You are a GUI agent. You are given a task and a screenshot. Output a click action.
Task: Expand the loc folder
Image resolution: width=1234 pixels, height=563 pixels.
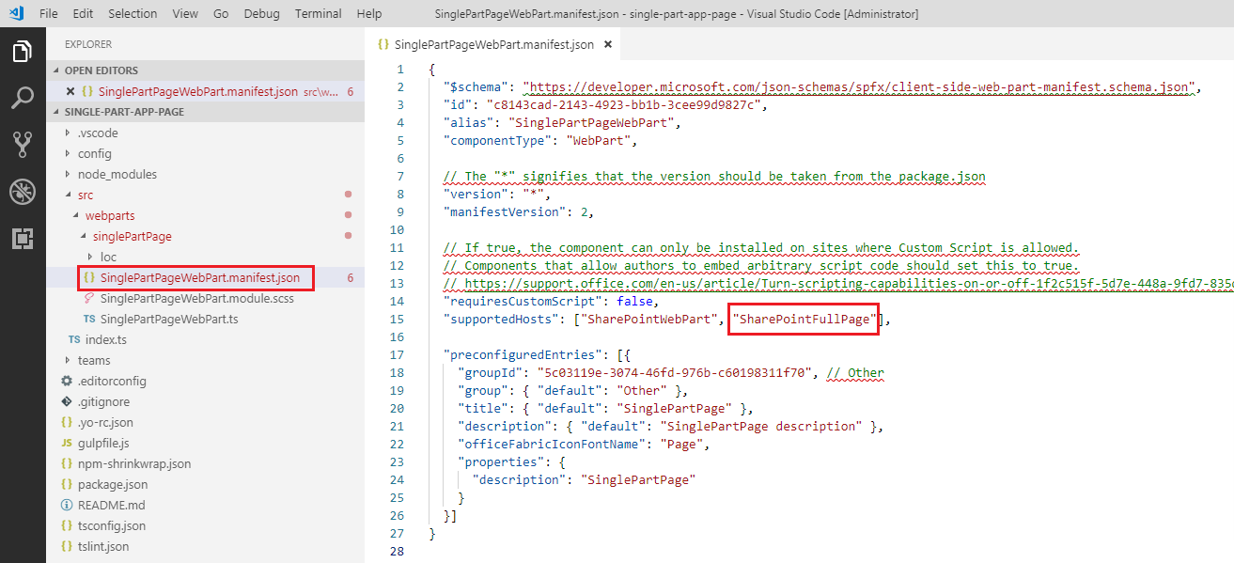pyautogui.click(x=107, y=257)
